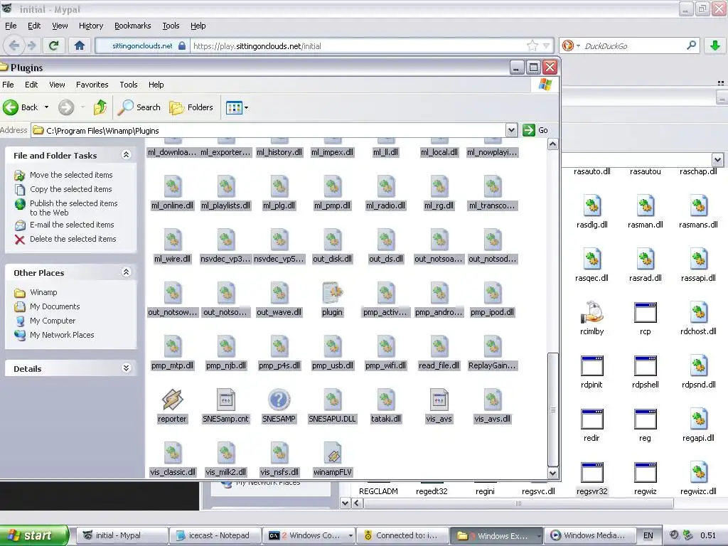Select the out_disk.dll file icon
This screenshot has width=728, height=546.
click(333, 240)
